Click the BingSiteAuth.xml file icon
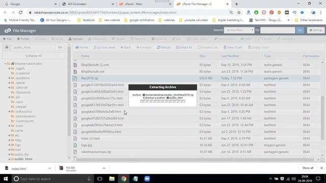This screenshot has height=183, width=326. 75,72
